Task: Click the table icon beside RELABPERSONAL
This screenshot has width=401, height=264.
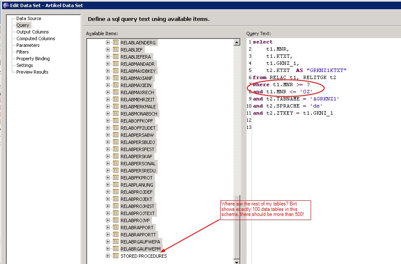Action: pos(116,163)
